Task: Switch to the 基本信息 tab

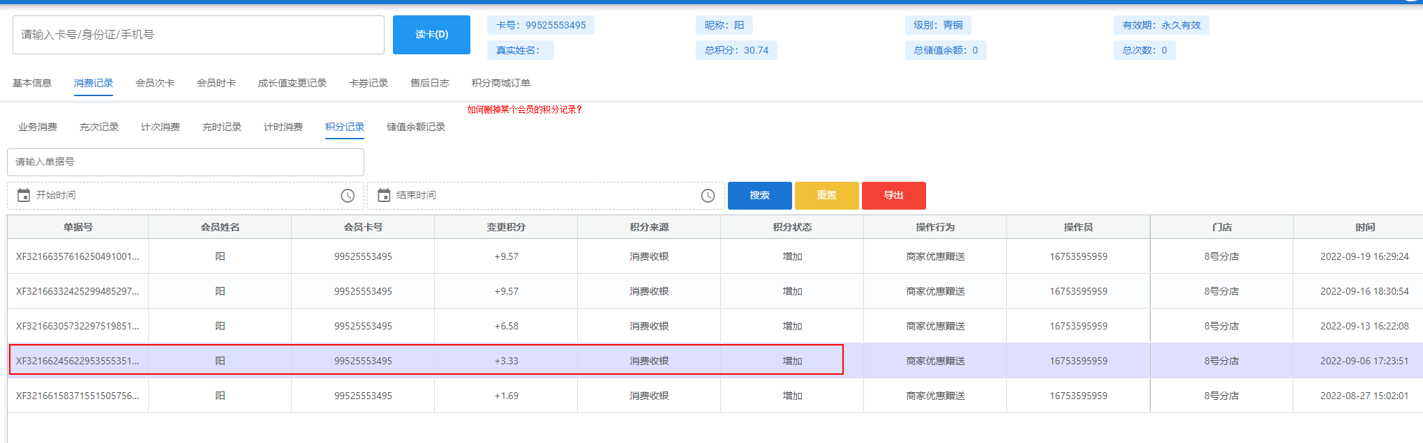Action: pos(32,83)
